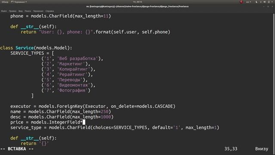Minimize the terminal window
This screenshot has width=275, height=155.
tap(264, 6)
